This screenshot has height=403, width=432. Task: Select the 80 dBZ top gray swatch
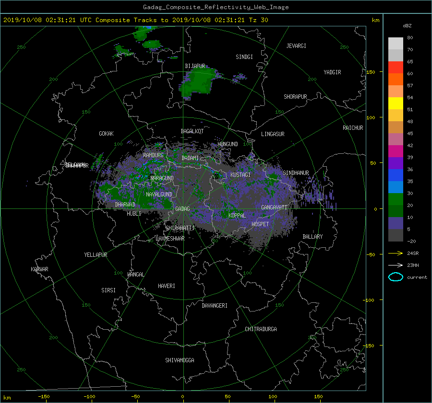click(396, 43)
